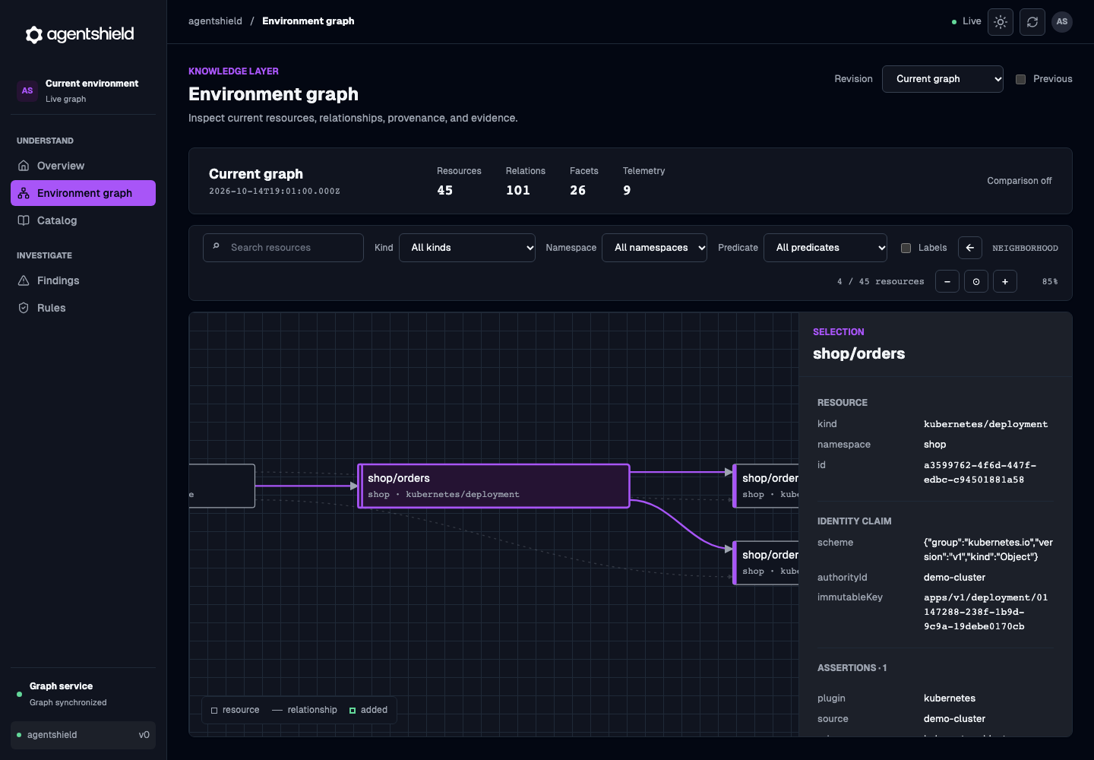Click the Overview home icon
The height and width of the screenshot is (760, 1094).
pyautogui.click(x=24, y=166)
